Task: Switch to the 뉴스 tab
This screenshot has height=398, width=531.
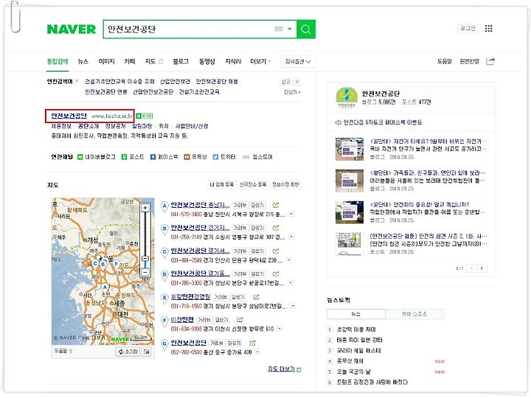Action: click(x=83, y=61)
